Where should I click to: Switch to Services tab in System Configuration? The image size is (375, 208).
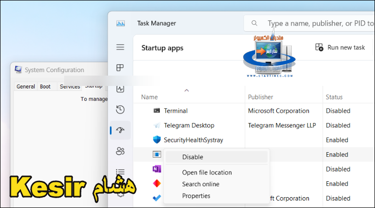pyautogui.click(x=70, y=86)
